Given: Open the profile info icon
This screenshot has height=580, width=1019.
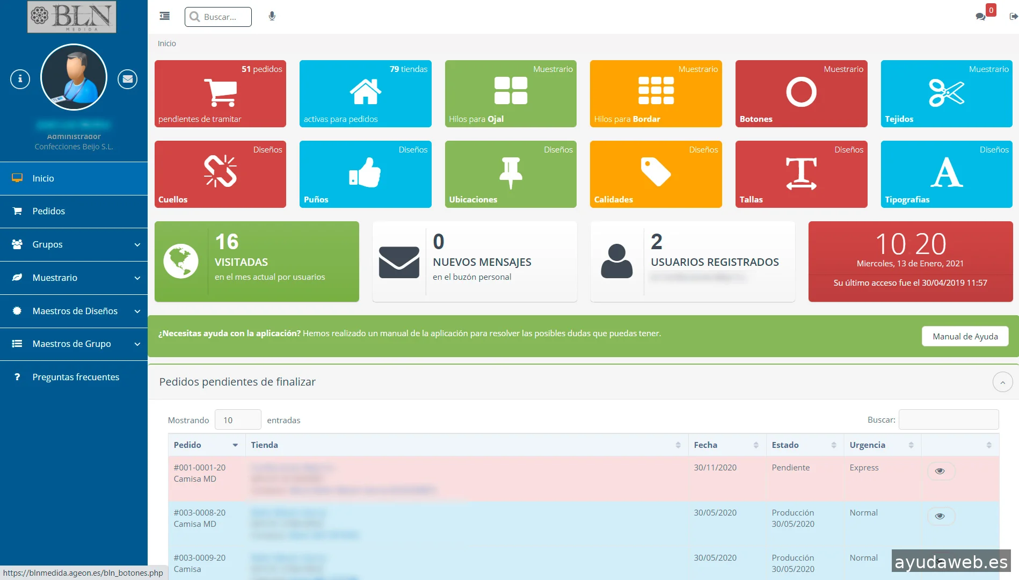Looking at the screenshot, I should pyautogui.click(x=20, y=79).
